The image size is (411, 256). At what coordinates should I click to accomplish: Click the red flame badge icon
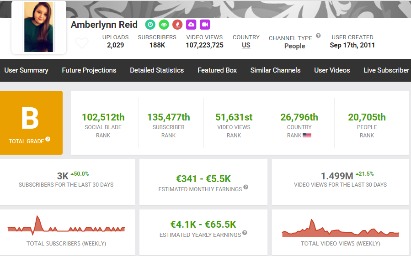click(x=177, y=25)
